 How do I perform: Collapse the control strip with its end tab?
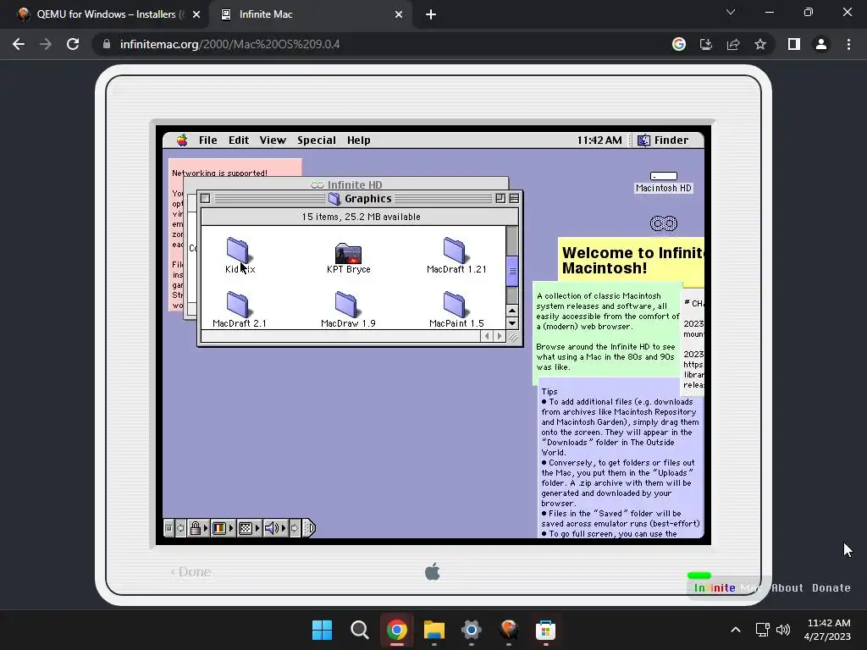(310, 528)
